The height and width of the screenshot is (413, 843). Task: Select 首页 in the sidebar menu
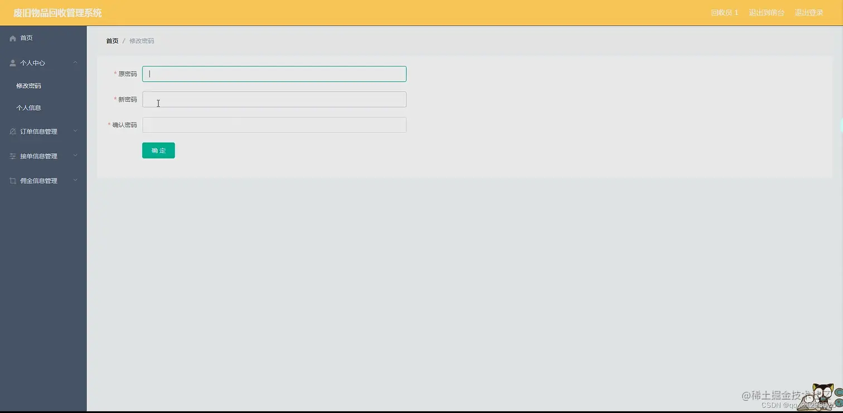[x=26, y=38]
